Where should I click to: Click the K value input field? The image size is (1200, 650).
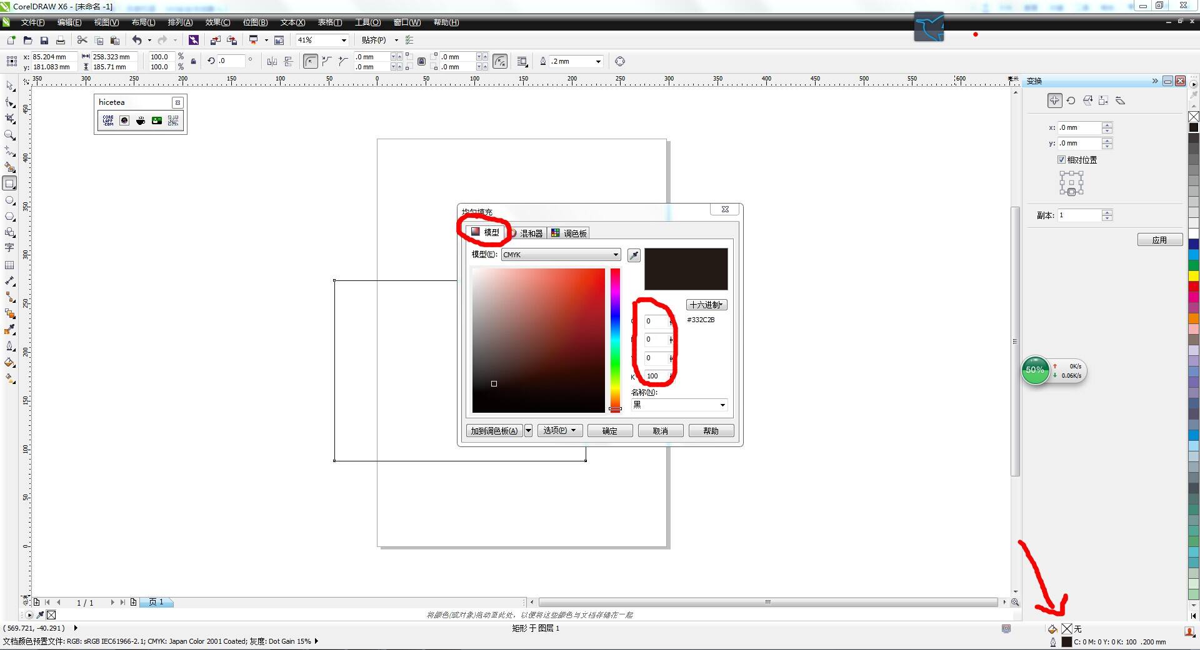pyautogui.click(x=656, y=376)
